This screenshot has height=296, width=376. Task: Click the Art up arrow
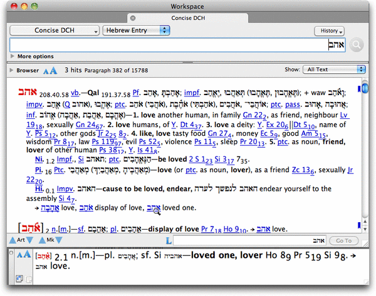13,240
